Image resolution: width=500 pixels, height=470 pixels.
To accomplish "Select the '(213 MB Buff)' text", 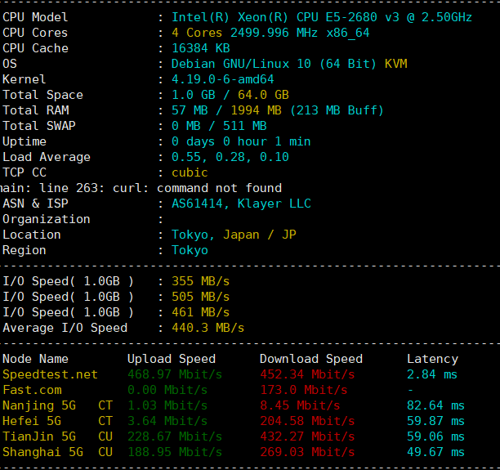I will tap(337, 110).
